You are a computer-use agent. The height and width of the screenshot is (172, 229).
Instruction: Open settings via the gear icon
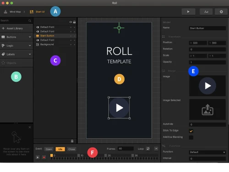point(221,11)
